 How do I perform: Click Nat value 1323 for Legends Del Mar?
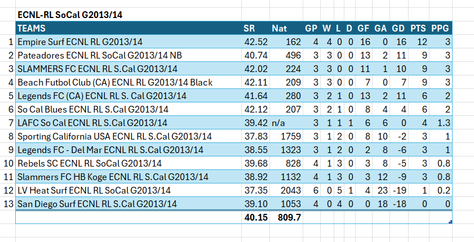[286, 150]
